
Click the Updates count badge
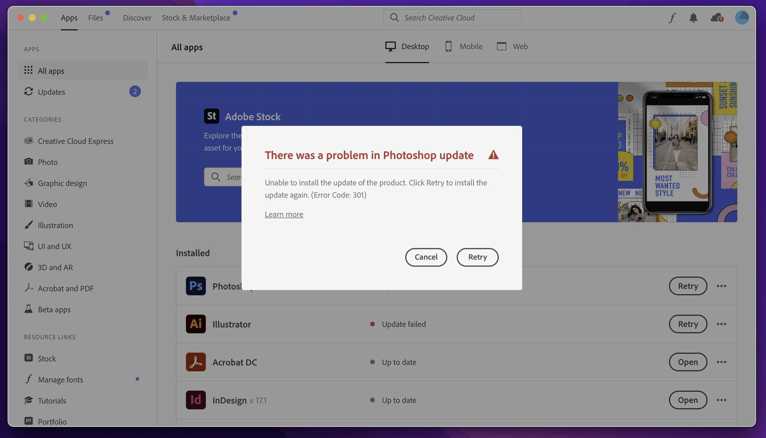(135, 92)
